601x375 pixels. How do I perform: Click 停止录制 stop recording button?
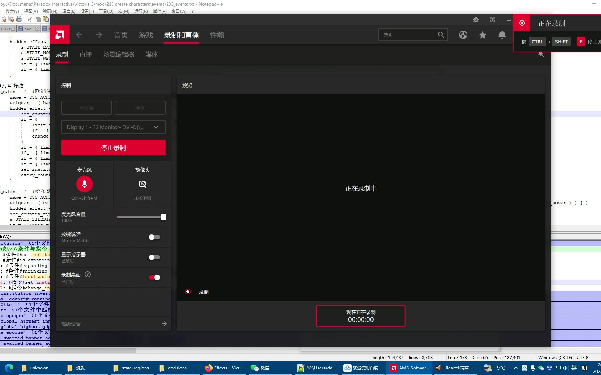click(113, 148)
